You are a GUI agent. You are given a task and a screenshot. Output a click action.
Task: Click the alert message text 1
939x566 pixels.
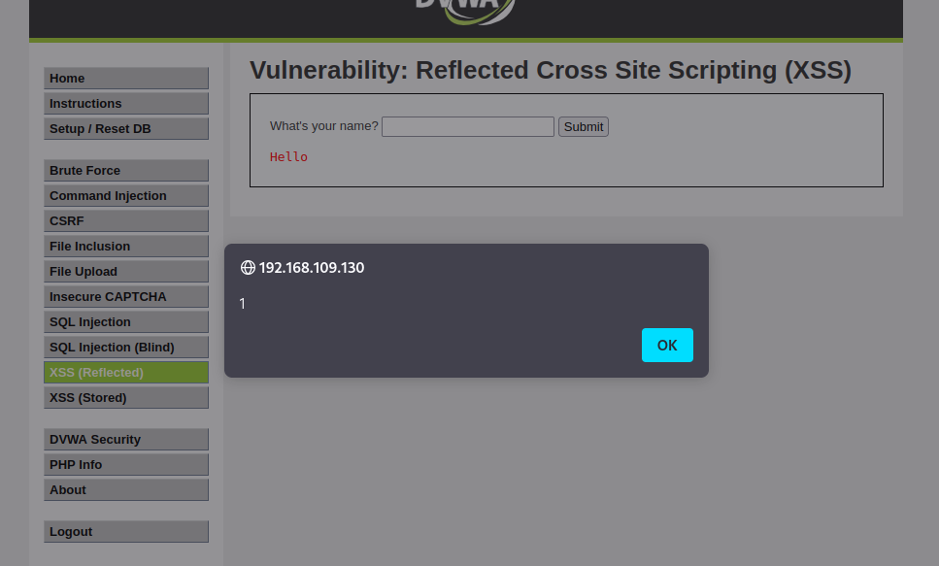click(x=243, y=304)
